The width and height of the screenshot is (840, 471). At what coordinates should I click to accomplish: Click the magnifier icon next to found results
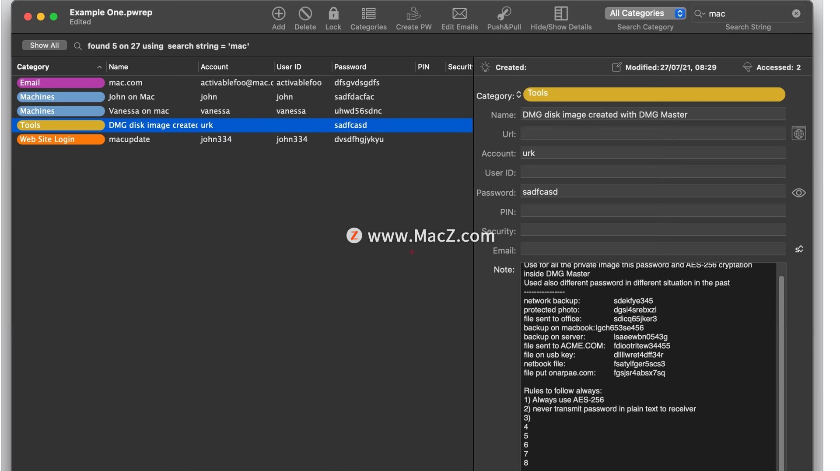tap(78, 46)
